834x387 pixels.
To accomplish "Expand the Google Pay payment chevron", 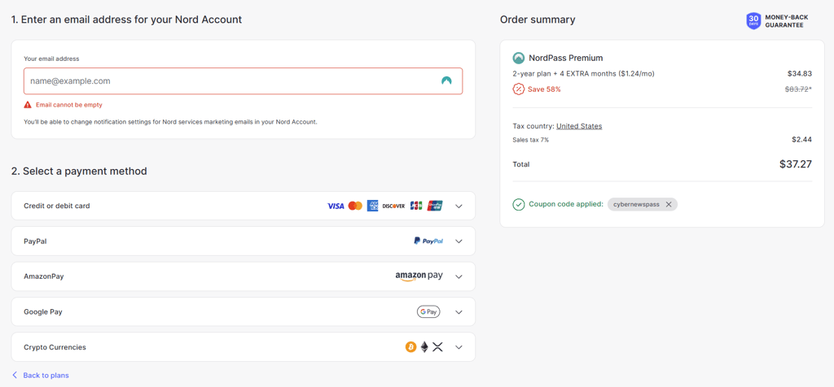I will (x=459, y=312).
